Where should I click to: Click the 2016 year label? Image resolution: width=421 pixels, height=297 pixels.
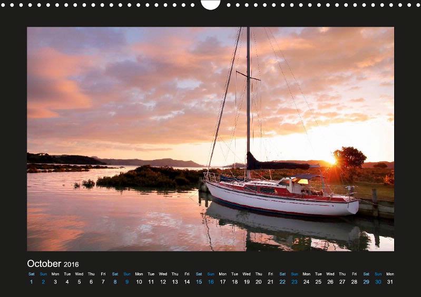pyautogui.click(x=71, y=264)
